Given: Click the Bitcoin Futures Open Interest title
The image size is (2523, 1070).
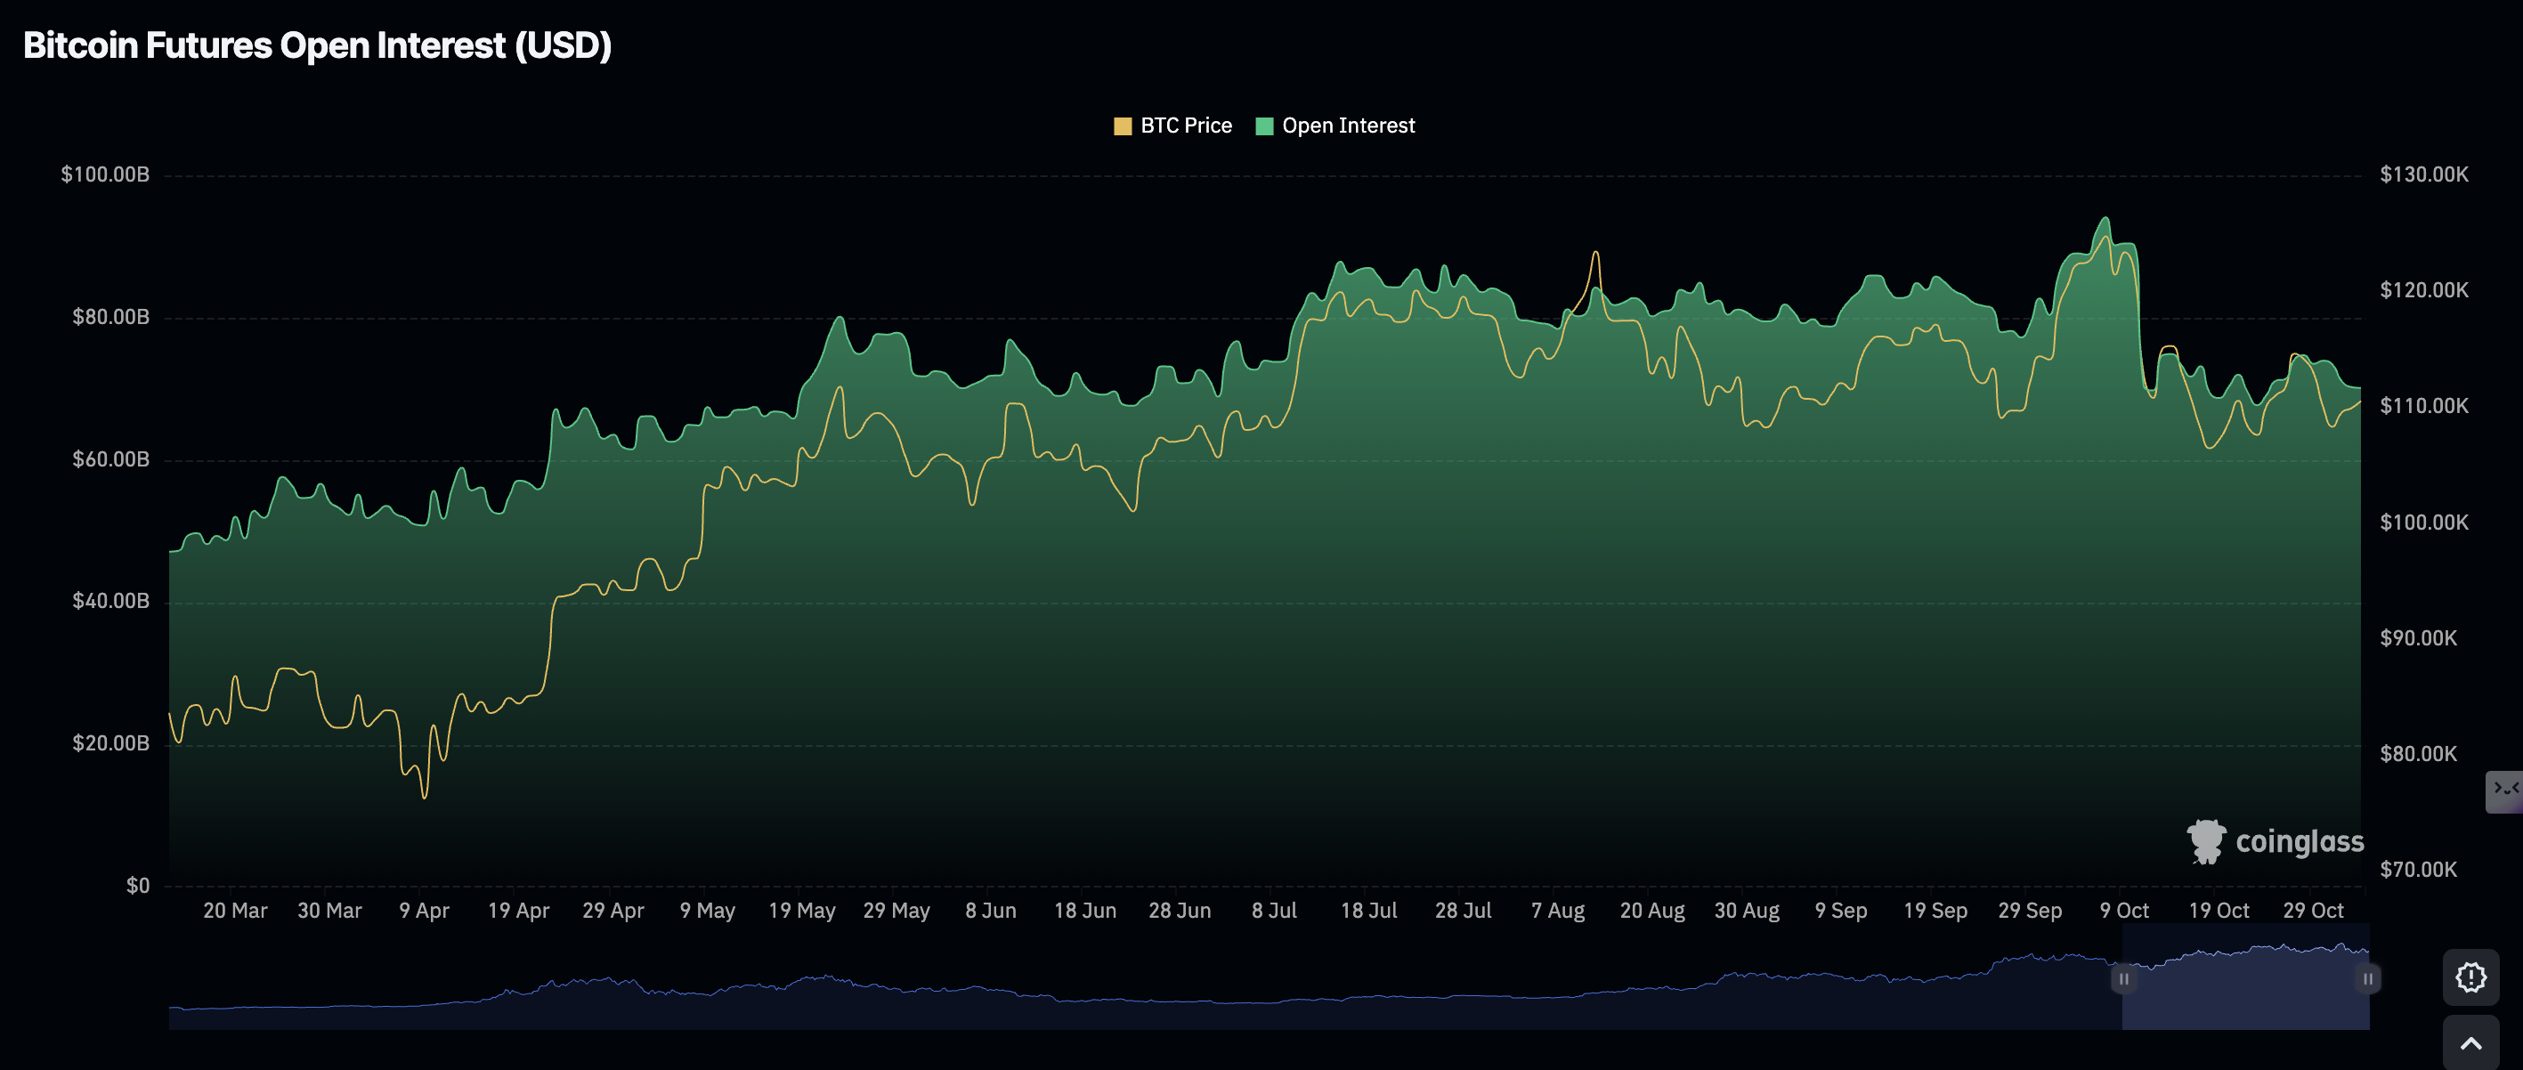Looking at the screenshot, I should click(x=317, y=45).
